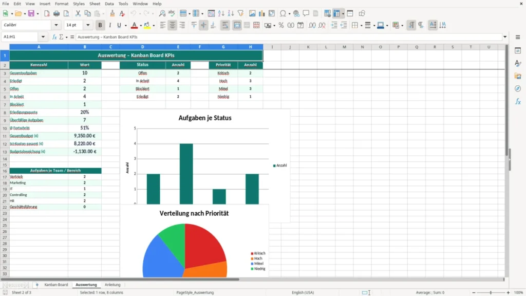Click the sidebar settings hamburger button
Image resolution: width=526 pixels, height=296 pixels.
[x=518, y=37]
